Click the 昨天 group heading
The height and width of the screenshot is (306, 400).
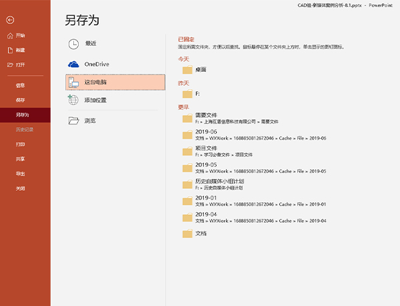(183, 83)
